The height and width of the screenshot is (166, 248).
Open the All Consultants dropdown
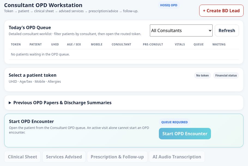(x=181, y=30)
